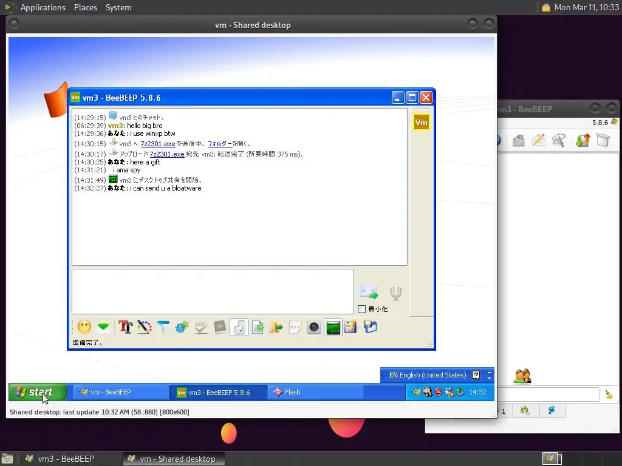Click the blue floppy save chat icon

point(370,327)
